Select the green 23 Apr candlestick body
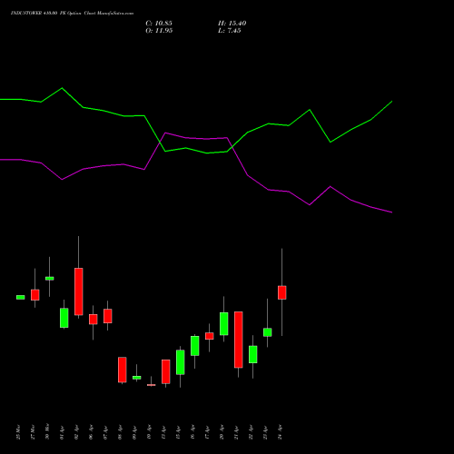The height and width of the screenshot is (454, 454). pos(268,332)
